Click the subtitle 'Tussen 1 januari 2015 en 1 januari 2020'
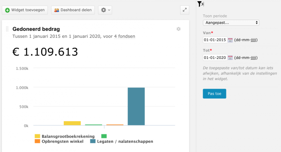Screen dimensions: 281x152 (x=56, y=36)
